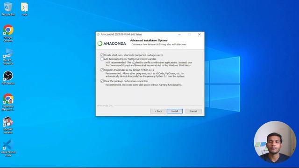Select the Google Chrome desktop shortcut

click(x=8, y=33)
